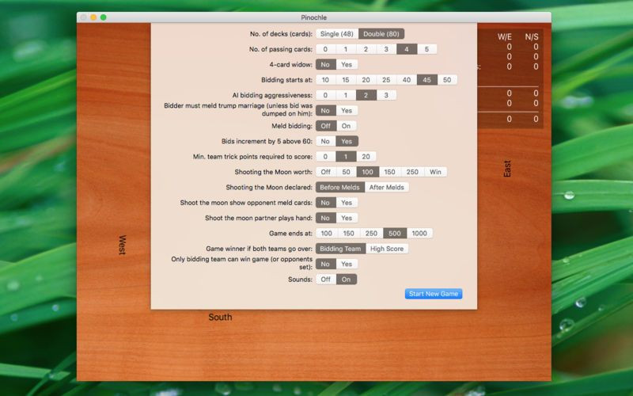Screen dimensions: 633x396
Task: Set number of passing cards to 0
Action: tap(325, 49)
